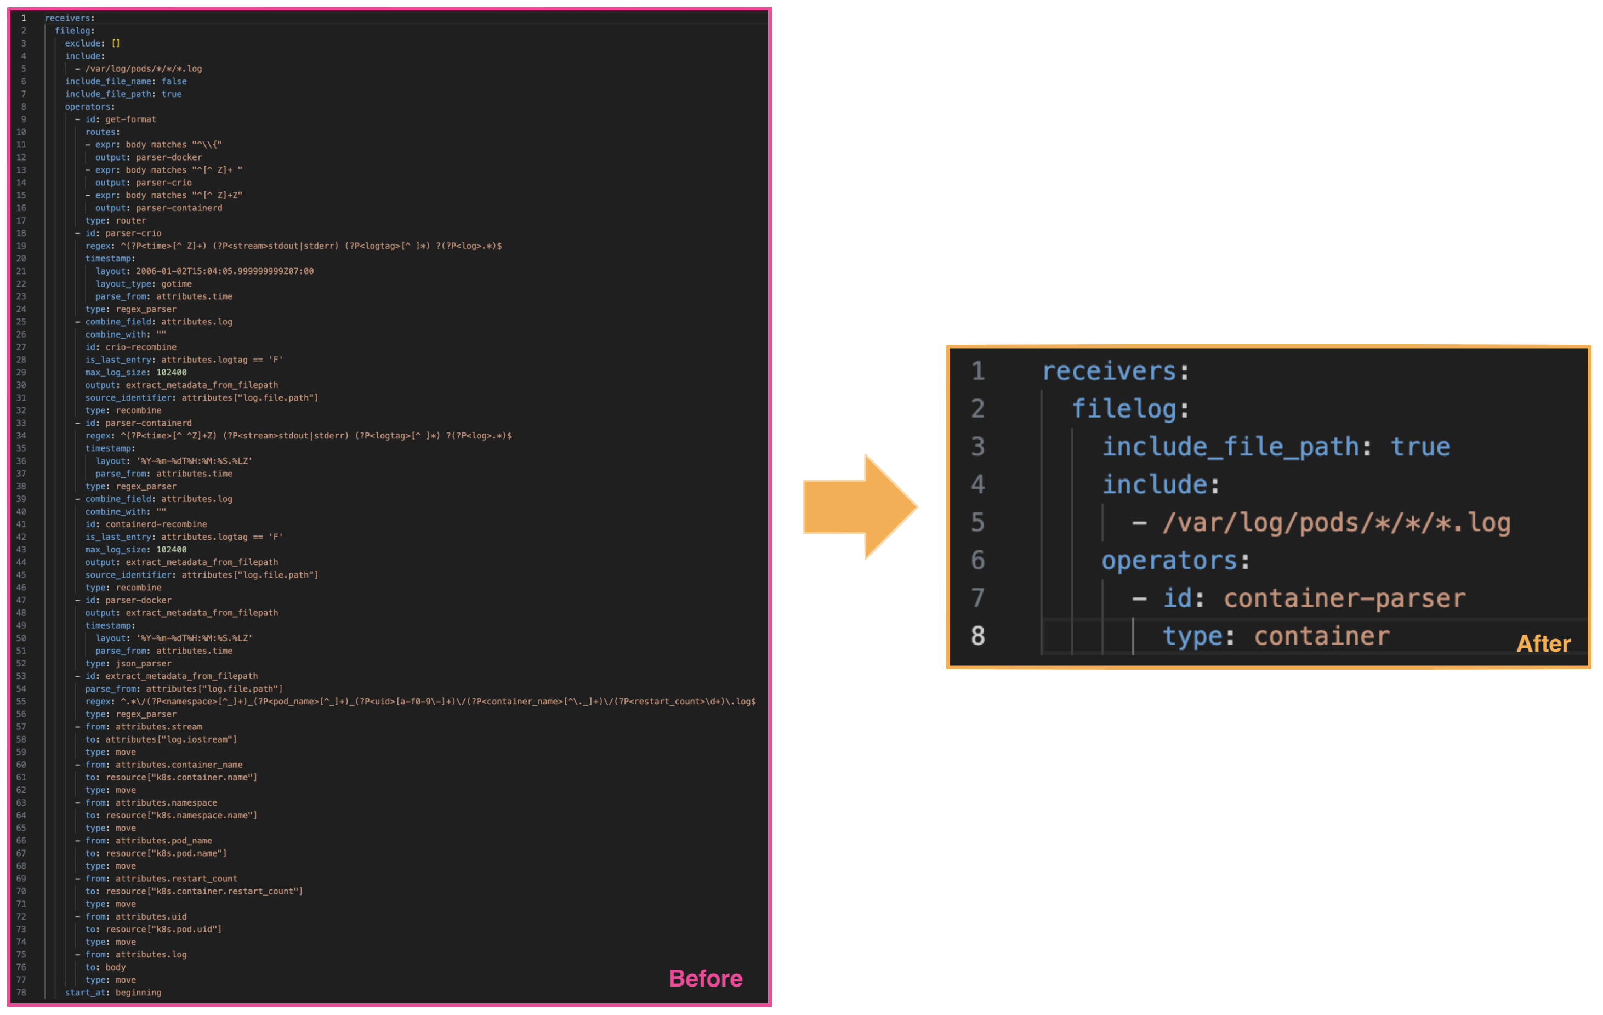Click line number 8 in the After panel
This screenshot has height=1015, width=1603.
click(x=977, y=636)
